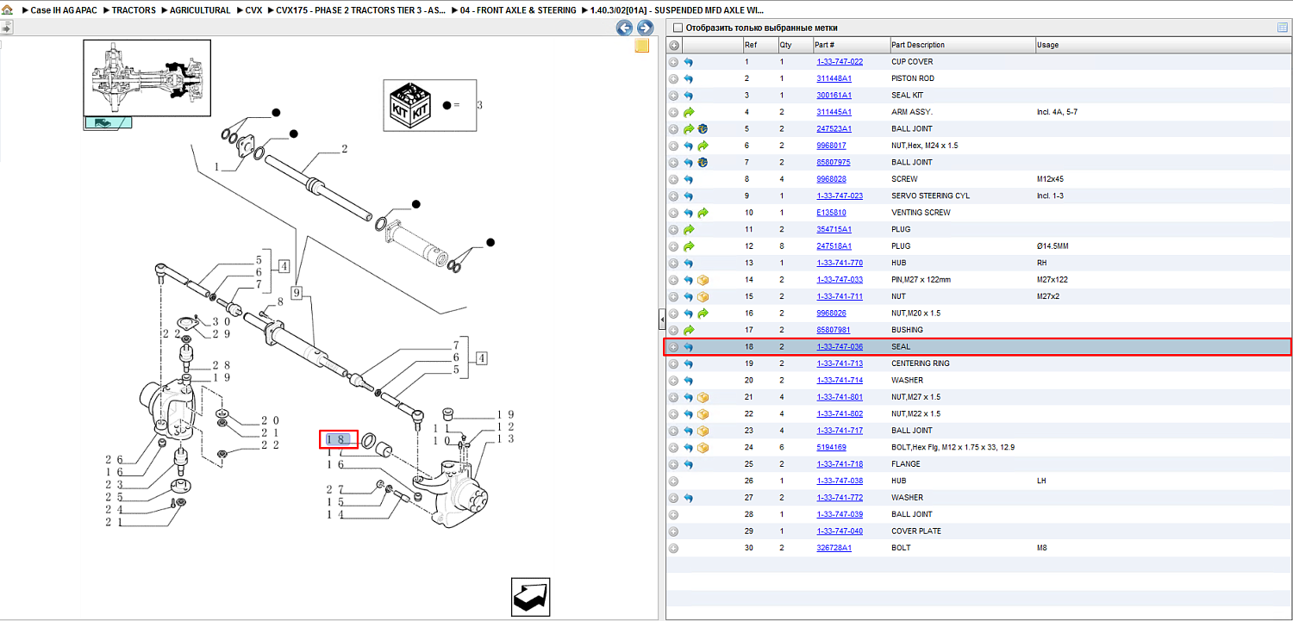Open the Case IH AG APAC breadcrumb
Viewport: 1293px width, 621px height.
64,10
